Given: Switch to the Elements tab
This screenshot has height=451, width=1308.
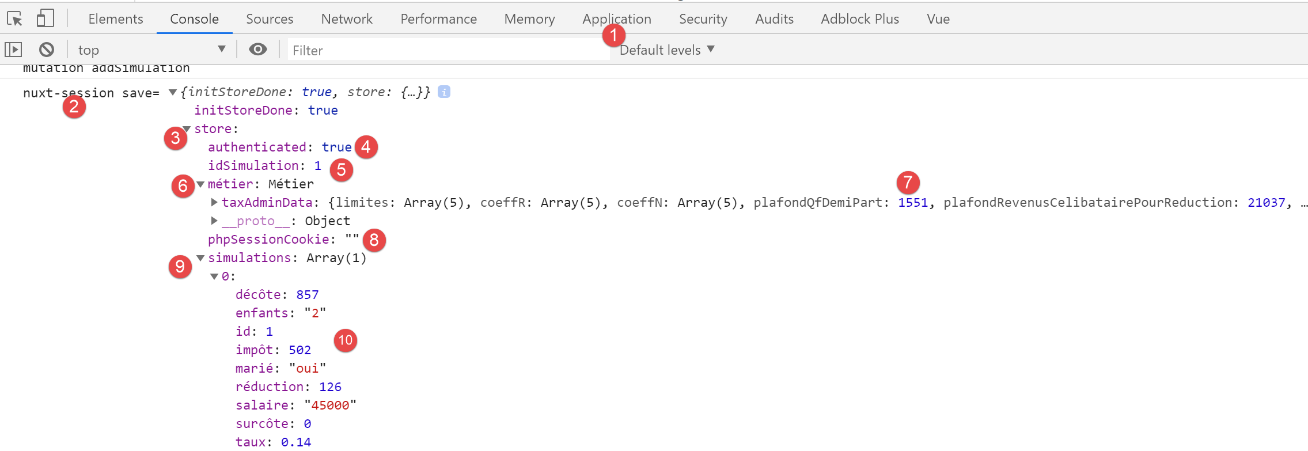Looking at the screenshot, I should (115, 19).
